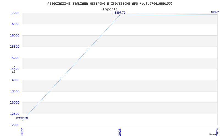This screenshot has height=137, width=220.
Task: Click the 17000 y-axis value
Action: pyautogui.click(x=15, y=13)
